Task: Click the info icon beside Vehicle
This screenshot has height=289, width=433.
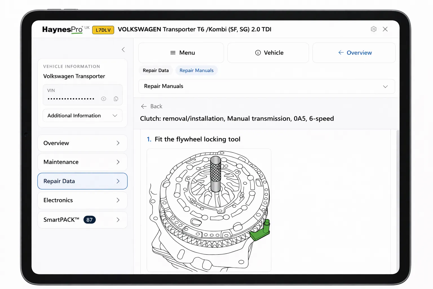Action: (258, 52)
